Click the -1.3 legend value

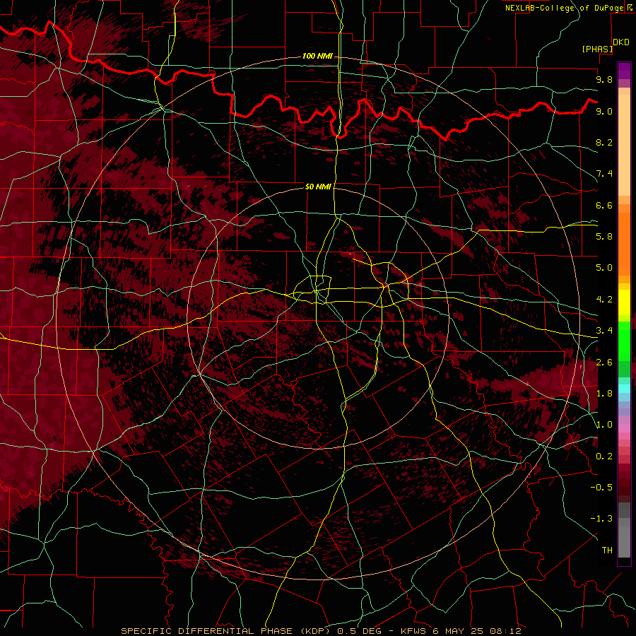pos(601,519)
